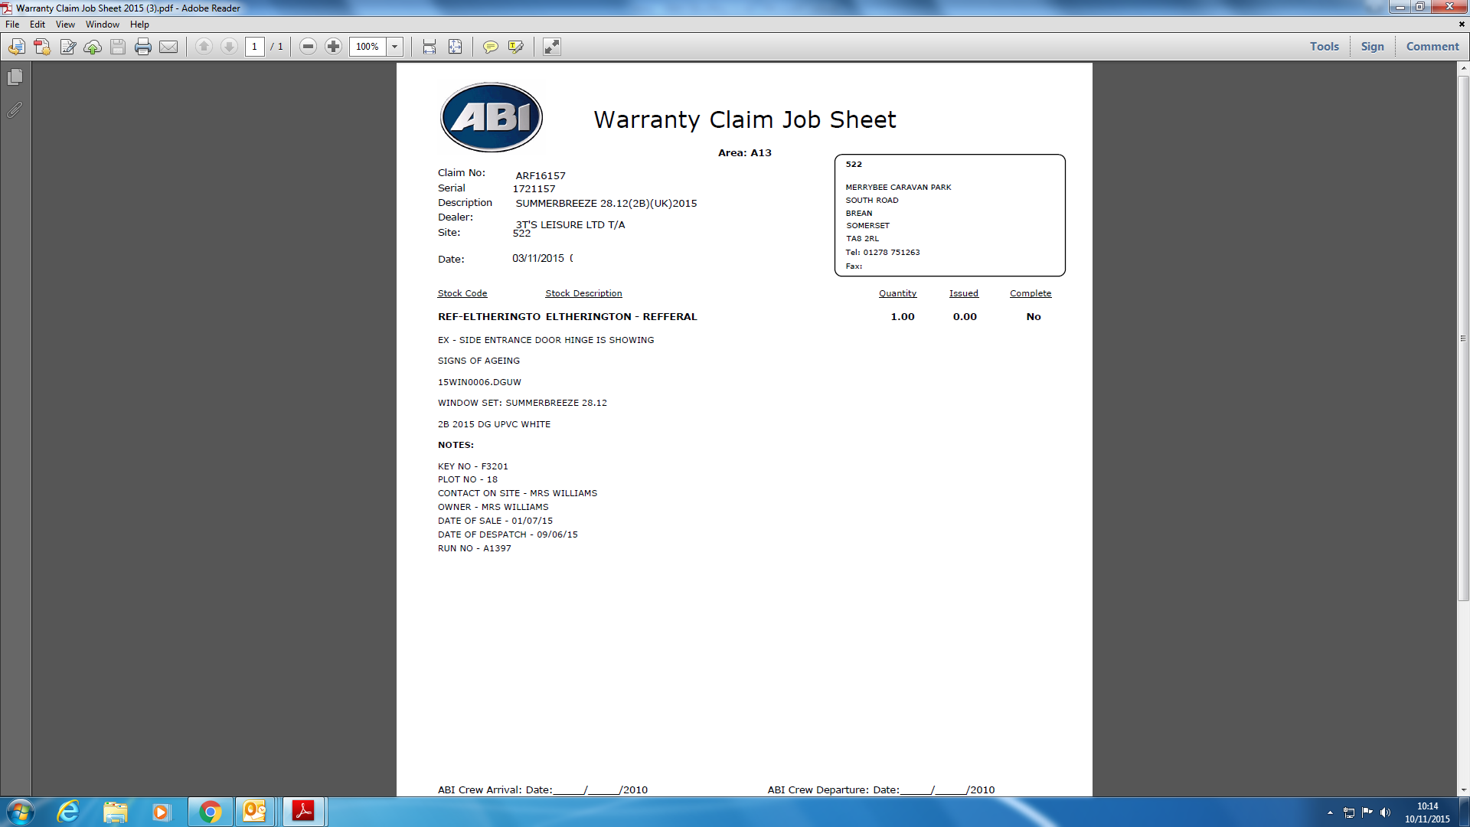The image size is (1470, 827).
Task: Toggle read mode fullscreen icon
Action: pos(551,47)
